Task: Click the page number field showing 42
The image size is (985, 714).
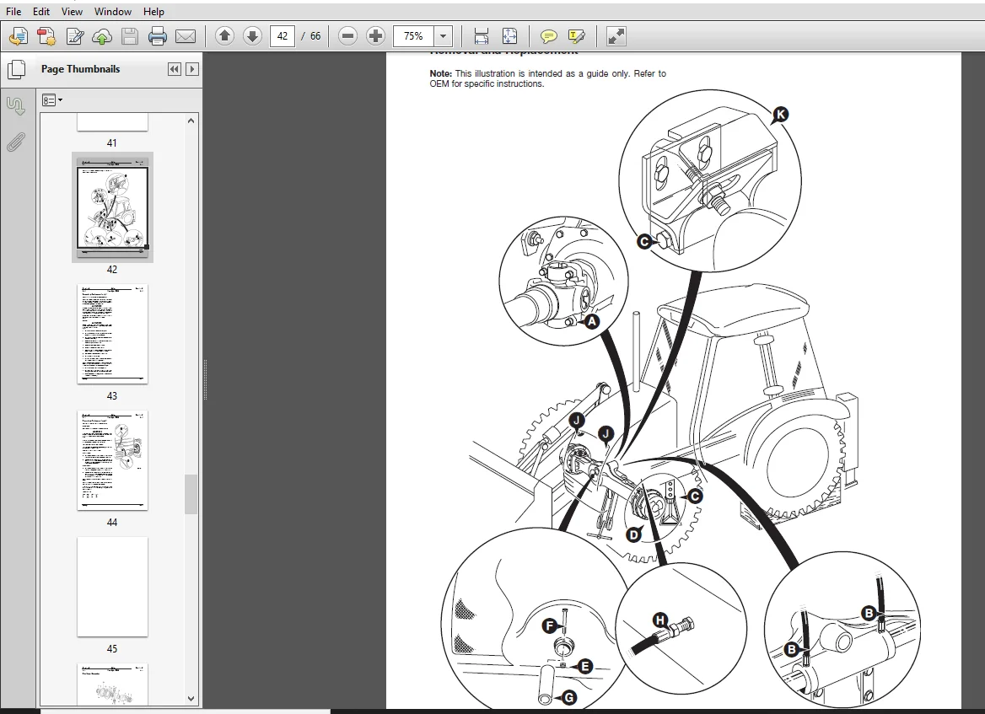Action: (282, 35)
